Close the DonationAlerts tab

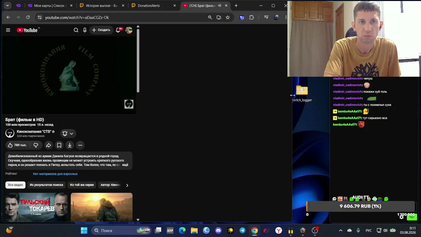(175, 6)
